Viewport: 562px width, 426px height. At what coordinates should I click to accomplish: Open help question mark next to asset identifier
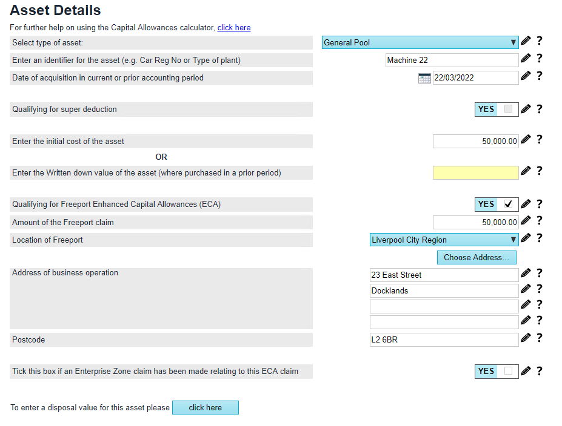click(539, 57)
